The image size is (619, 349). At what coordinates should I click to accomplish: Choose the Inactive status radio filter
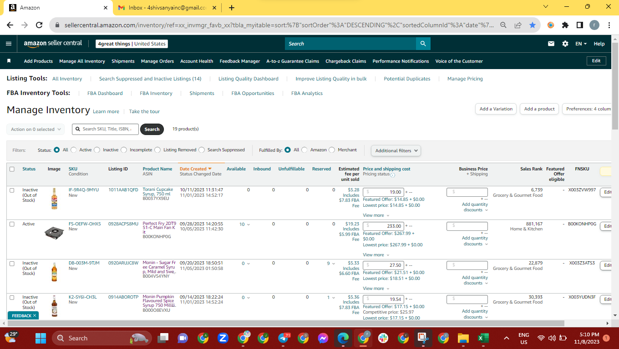point(97,150)
